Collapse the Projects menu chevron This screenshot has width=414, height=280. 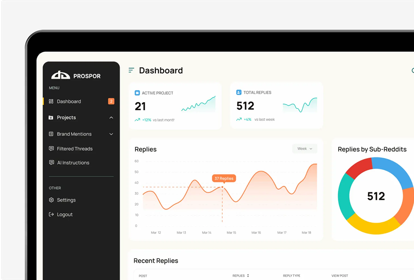pos(111,118)
